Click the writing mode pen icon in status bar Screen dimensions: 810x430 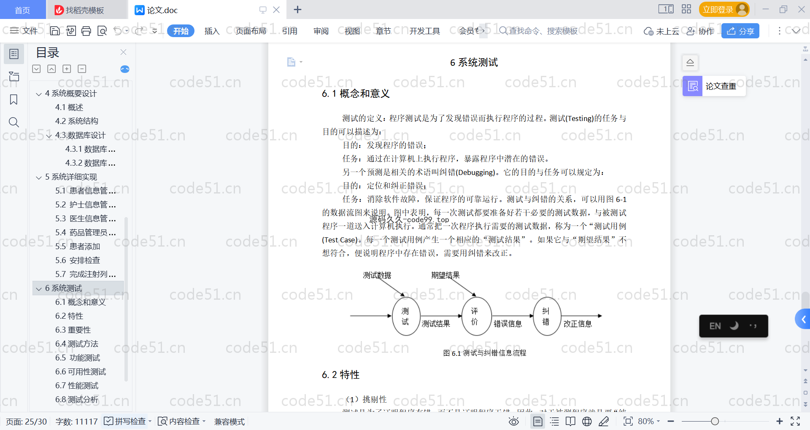coord(604,421)
